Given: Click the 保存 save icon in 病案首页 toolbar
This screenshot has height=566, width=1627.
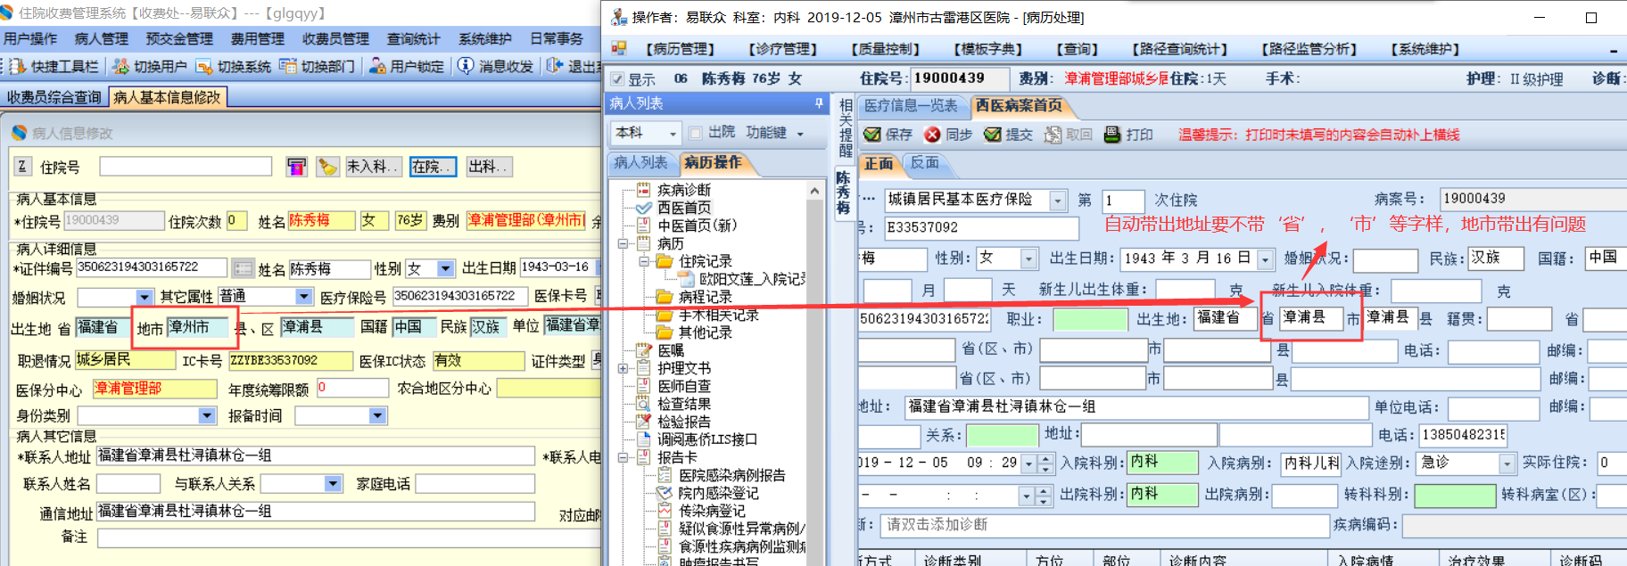Looking at the screenshot, I should (872, 135).
